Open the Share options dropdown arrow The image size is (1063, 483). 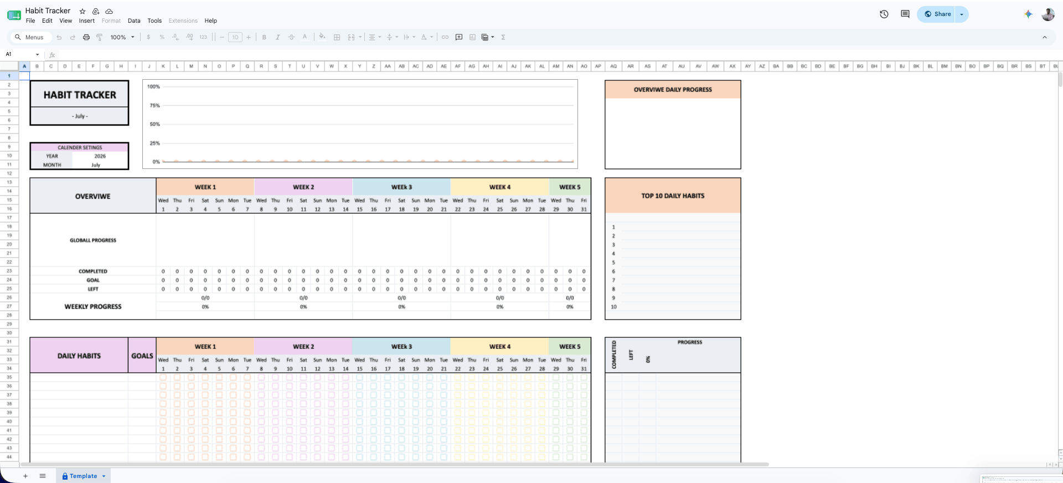(x=962, y=14)
